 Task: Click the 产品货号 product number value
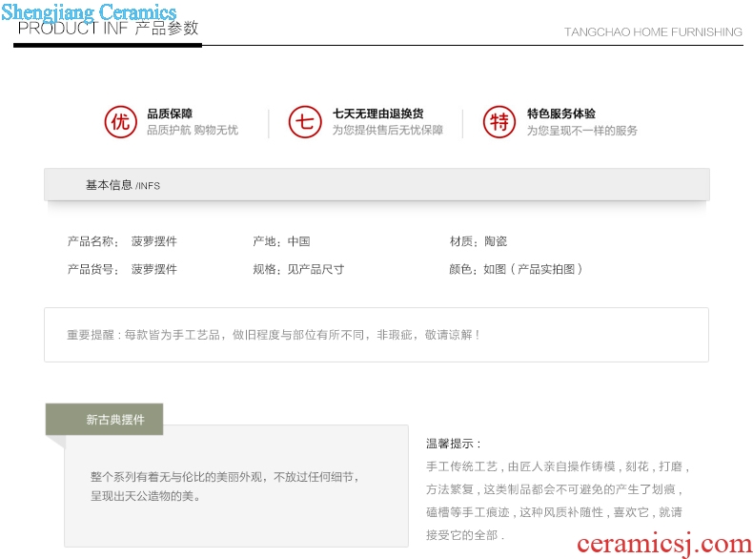[154, 270]
